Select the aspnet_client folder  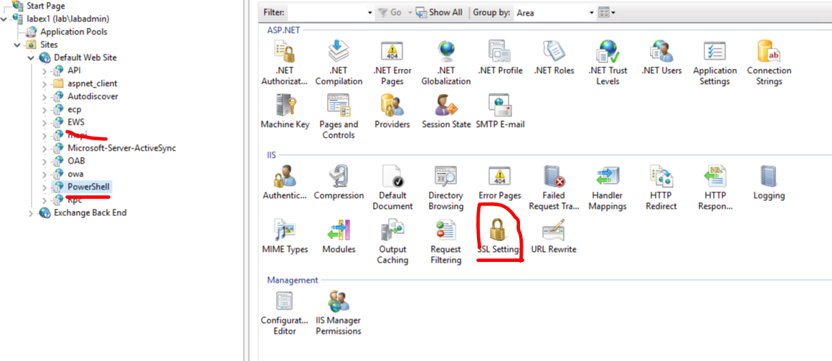coord(93,83)
